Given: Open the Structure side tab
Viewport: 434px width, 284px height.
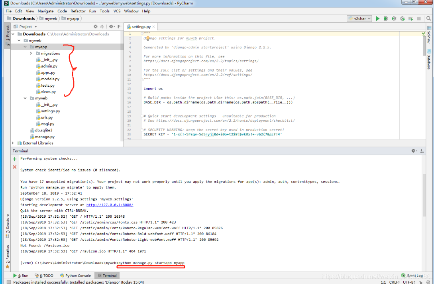Looking at the screenshot, I should tap(8, 226).
